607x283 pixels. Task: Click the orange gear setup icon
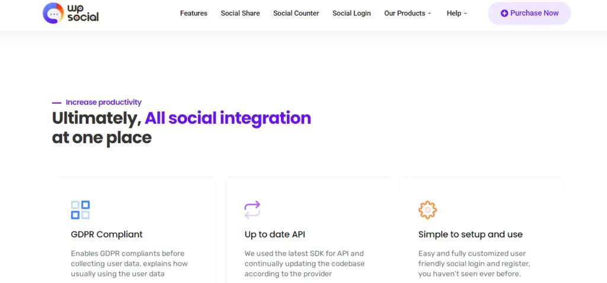pos(427,210)
